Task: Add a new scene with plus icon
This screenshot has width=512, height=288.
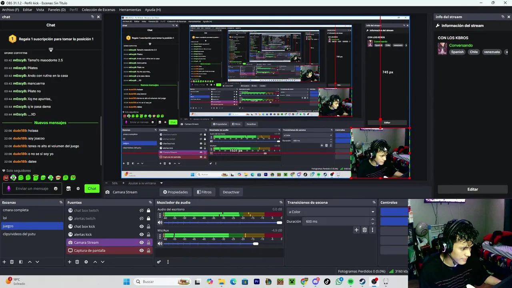Action: (x=4, y=262)
